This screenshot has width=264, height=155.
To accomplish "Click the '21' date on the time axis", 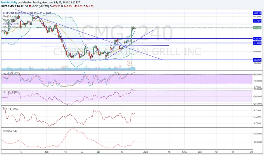I will 233,152.
